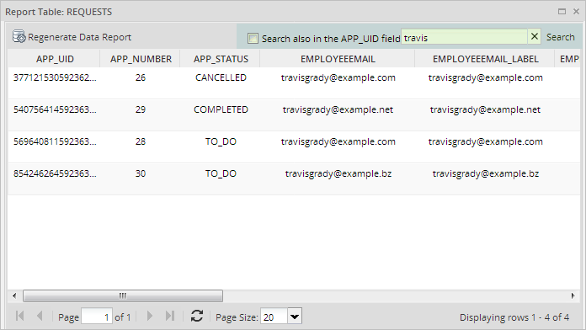Sort by the APP_UID column header
This screenshot has width=586, height=330.
54,59
